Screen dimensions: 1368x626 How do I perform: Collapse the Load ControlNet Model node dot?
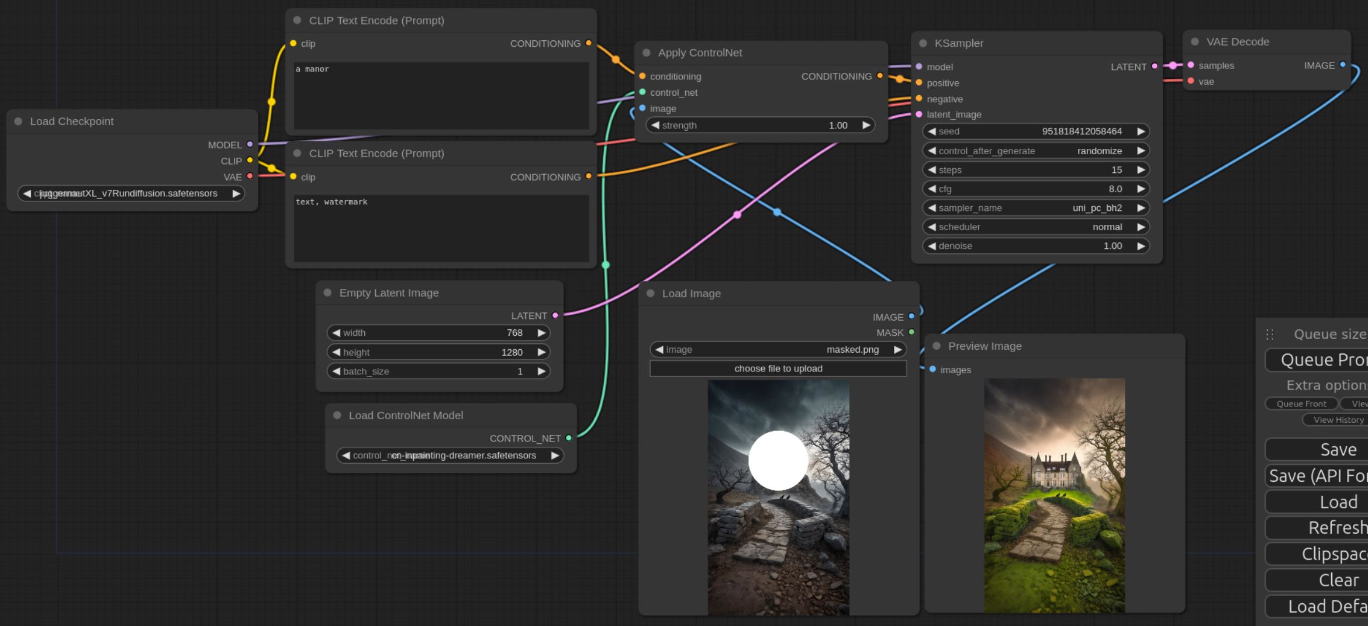[337, 416]
